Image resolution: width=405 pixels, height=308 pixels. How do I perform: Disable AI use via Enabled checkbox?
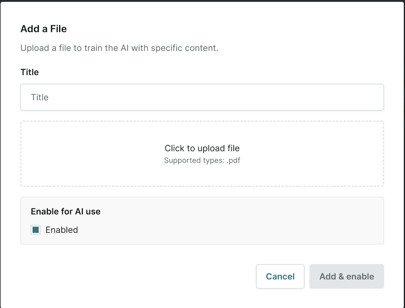click(36, 230)
